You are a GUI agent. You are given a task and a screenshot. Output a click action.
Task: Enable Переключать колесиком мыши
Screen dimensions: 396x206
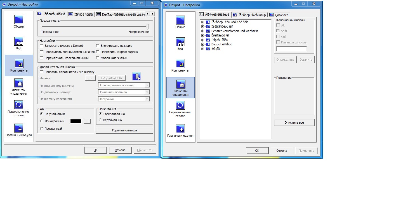41,58
